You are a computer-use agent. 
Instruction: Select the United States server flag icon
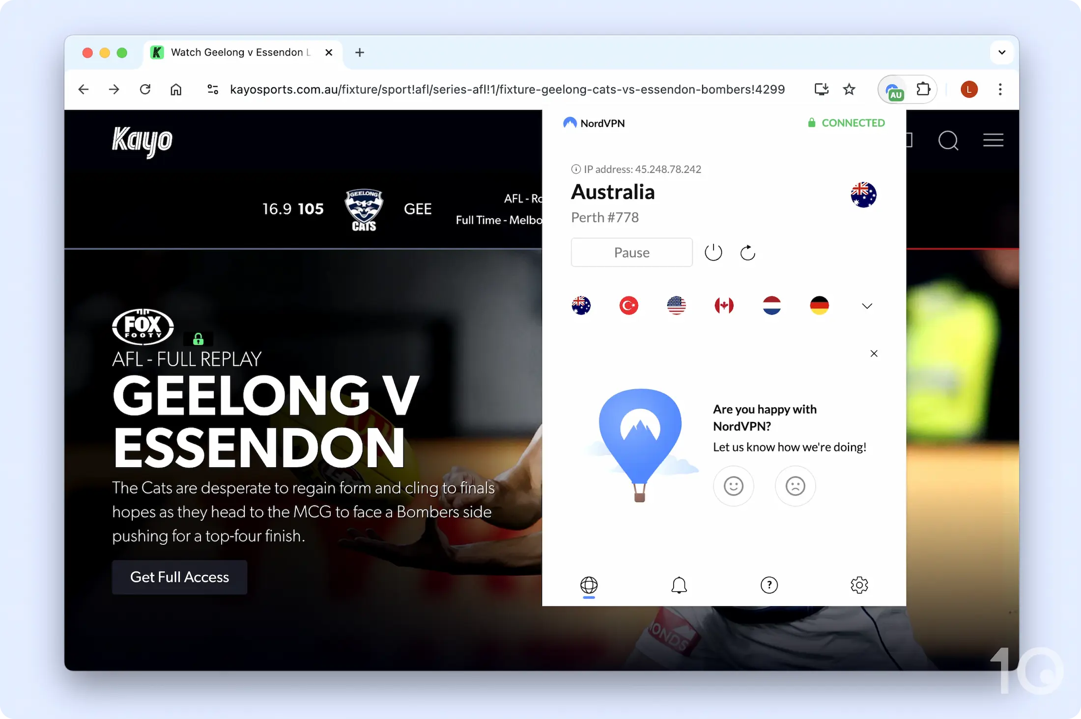point(676,305)
